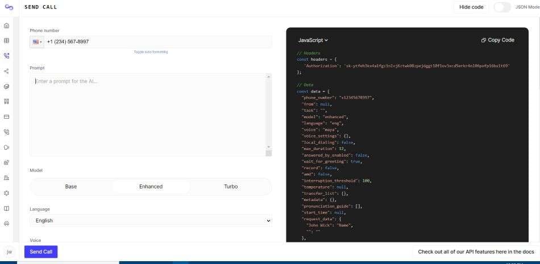Open the pathways share-node icon in sidebar
The height and width of the screenshot is (264, 540).
tap(6, 71)
